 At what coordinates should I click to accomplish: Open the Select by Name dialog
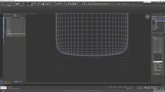coord(19,4)
